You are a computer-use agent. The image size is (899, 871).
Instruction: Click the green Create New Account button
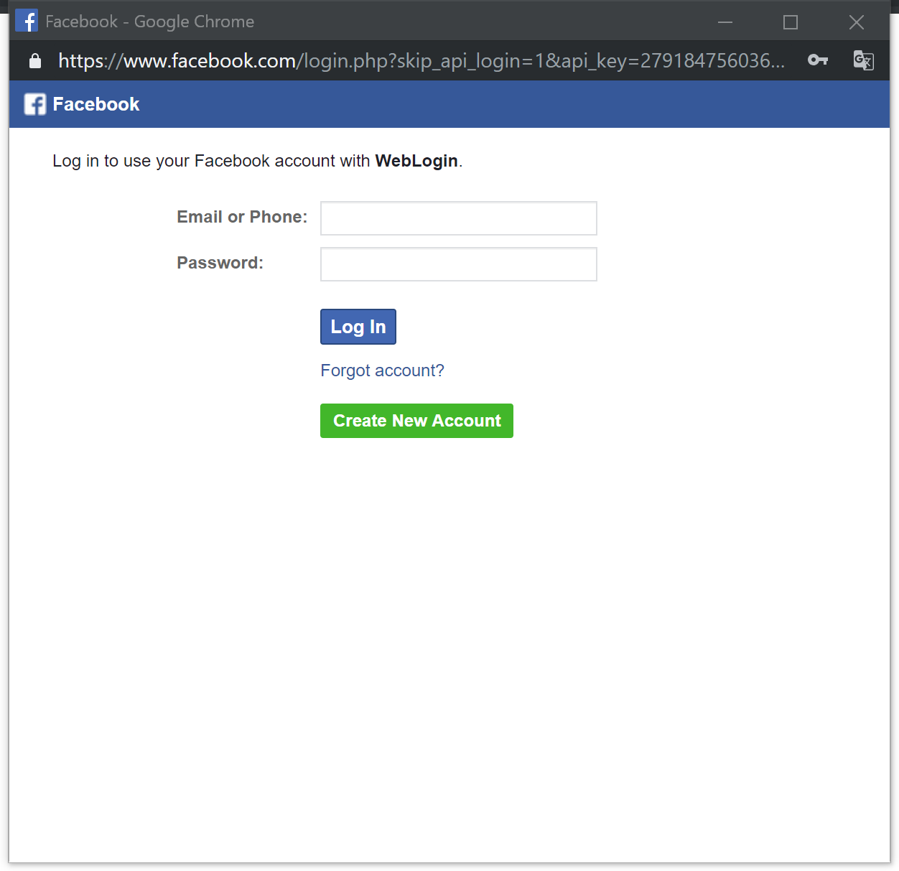click(416, 421)
